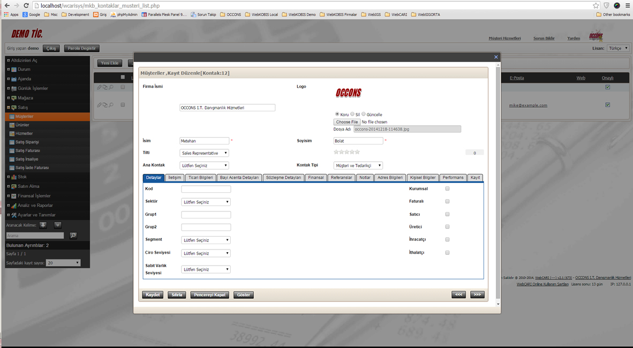Click the Kaydet button
The height and width of the screenshot is (348, 633).
(x=153, y=294)
